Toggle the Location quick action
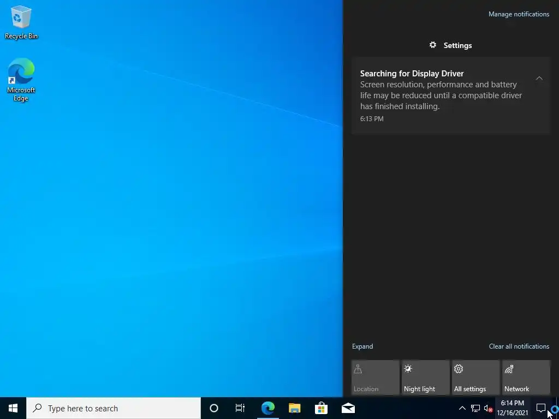 click(376, 378)
